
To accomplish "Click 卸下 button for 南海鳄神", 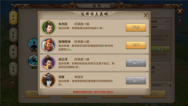I will pyautogui.click(x=136, y=45).
